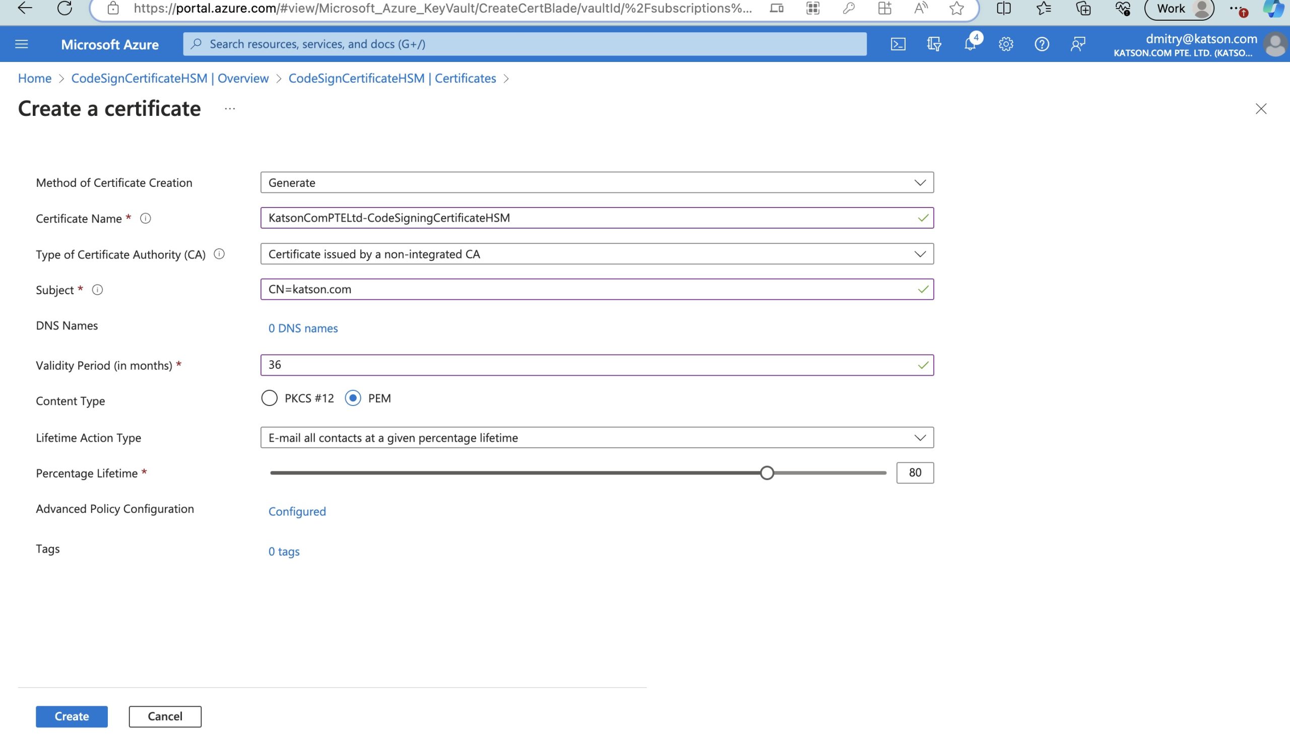Select the PEM content type radio
The height and width of the screenshot is (750, 1290).
pyautogui.click(x=353, y=398)
